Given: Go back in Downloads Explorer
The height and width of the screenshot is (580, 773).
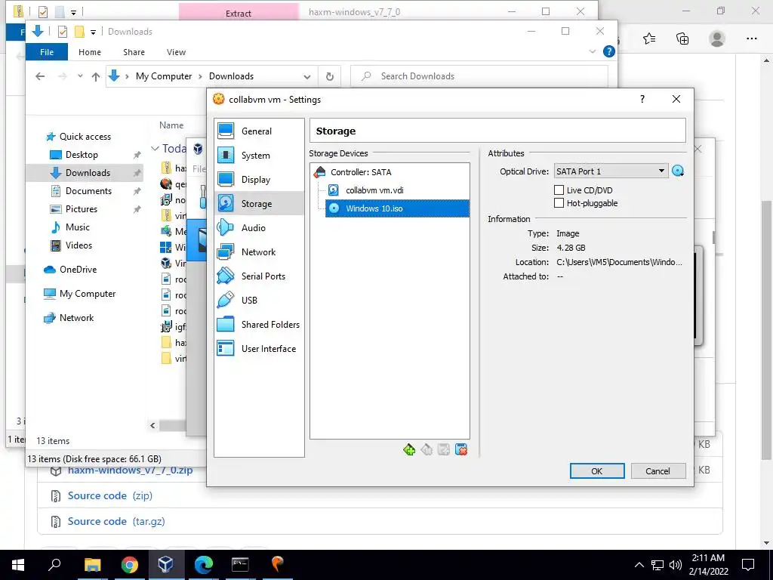Looking at the screenshot, I should pyautogui.click(x=41, y=76).
